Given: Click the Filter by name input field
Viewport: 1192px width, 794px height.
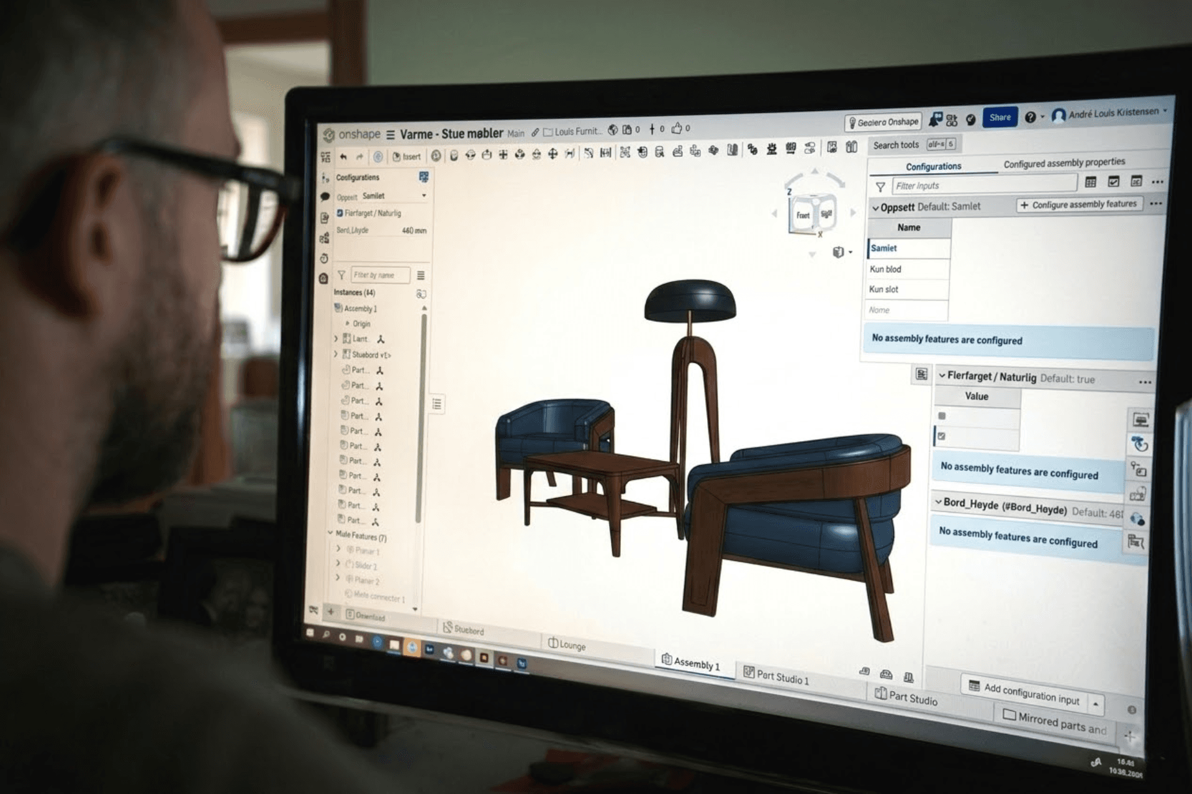Looking at the screenshot, I should click(x=381, y=275).
